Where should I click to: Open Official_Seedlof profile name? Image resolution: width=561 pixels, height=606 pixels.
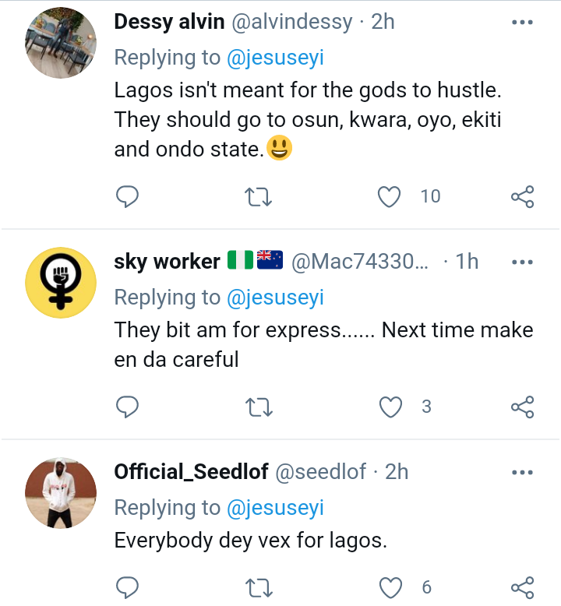[191, 471]
